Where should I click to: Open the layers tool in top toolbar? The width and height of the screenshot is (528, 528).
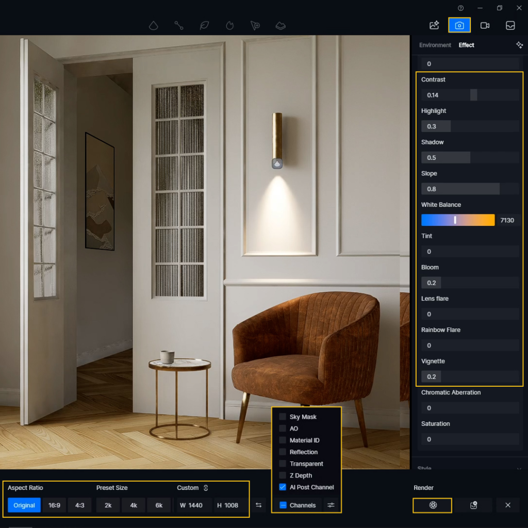[280, 25]
